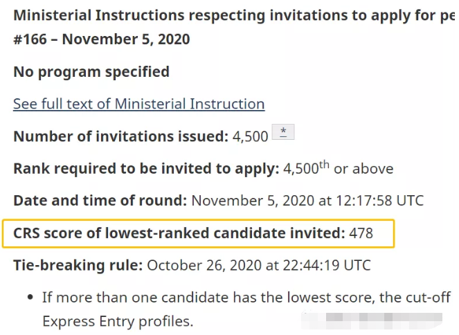
Task: Open the full text of Ministerial Instruction link
Action: (138, 104)
